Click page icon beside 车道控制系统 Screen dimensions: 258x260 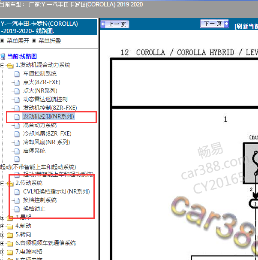point(17,74)
